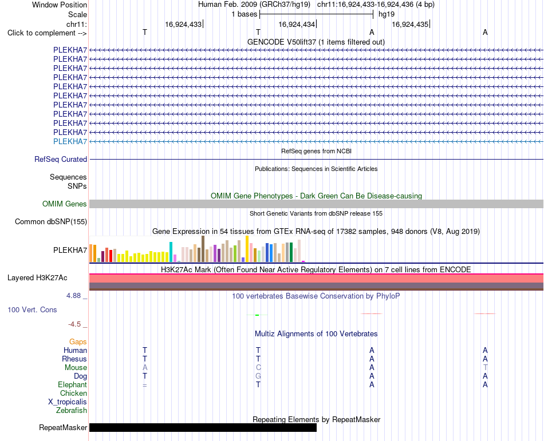The height and width of the screenshot is (441, 544).
Task: Click the Dog row 'G' base
Action: click(258, 376)
